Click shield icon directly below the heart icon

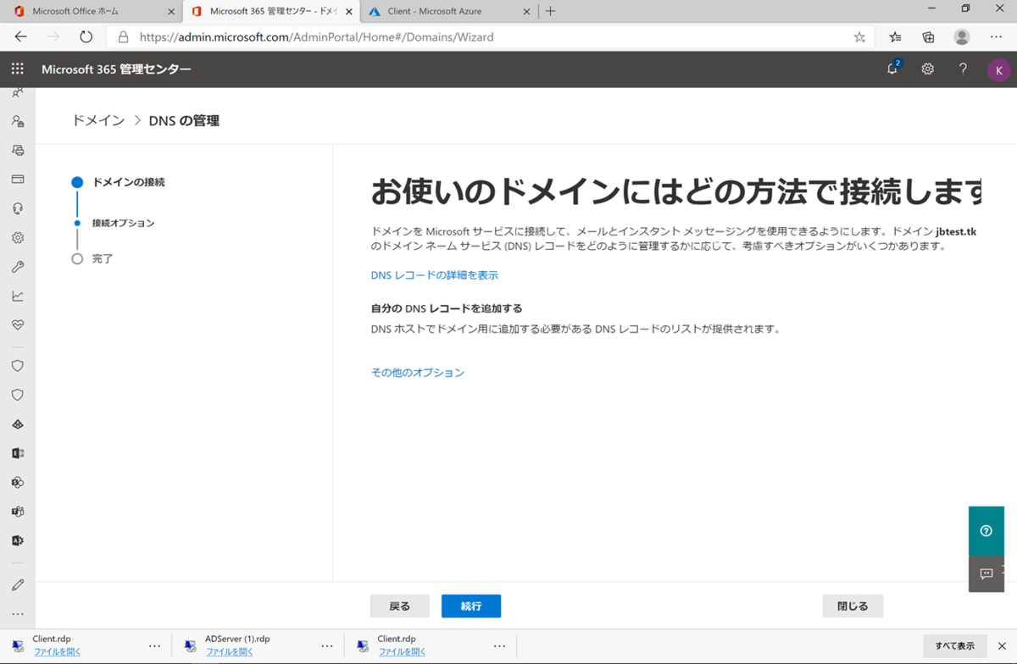click(18, 366)
